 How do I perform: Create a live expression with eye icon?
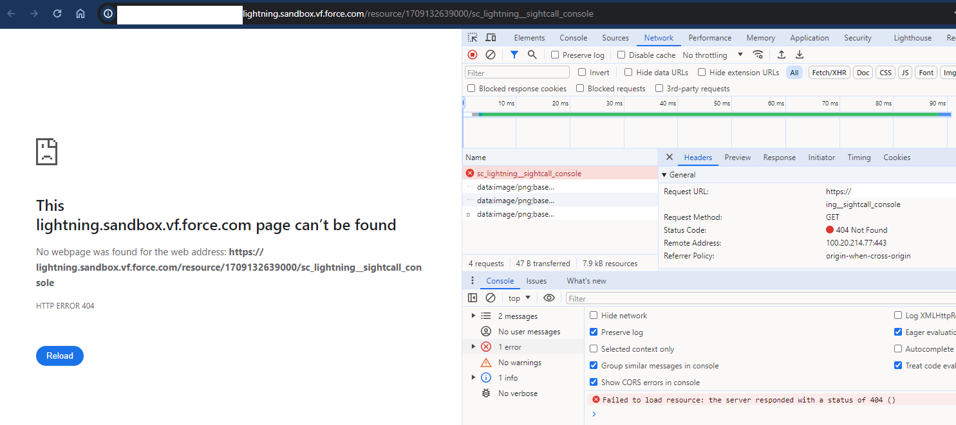(x=549, y=298)
